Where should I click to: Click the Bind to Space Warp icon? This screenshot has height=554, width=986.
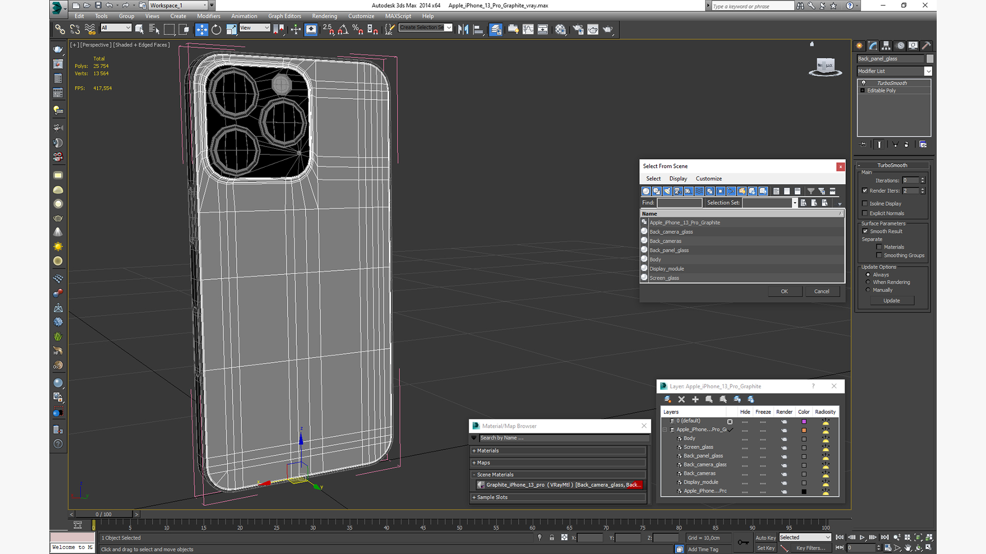tap(90, 30)
